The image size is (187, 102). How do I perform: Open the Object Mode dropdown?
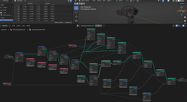[x=85, y=1]
